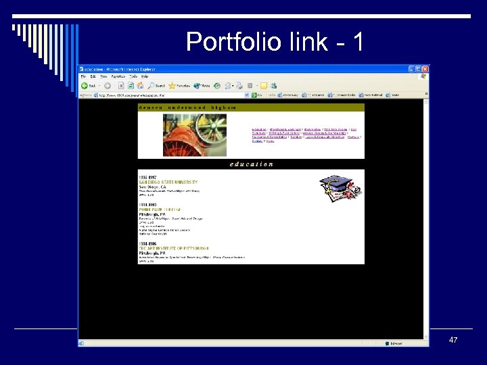This screenshot has width=487, height=365.
Task: Click the San Diego, CA text
Action: pos(152,187)
